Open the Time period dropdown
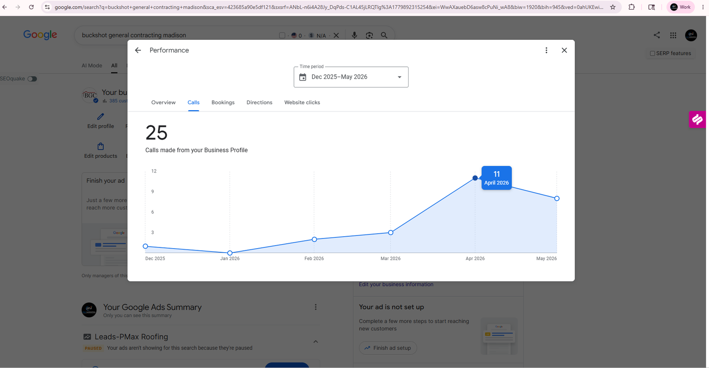Viewport: 709px width, 368px height. (x=351, y=77)
